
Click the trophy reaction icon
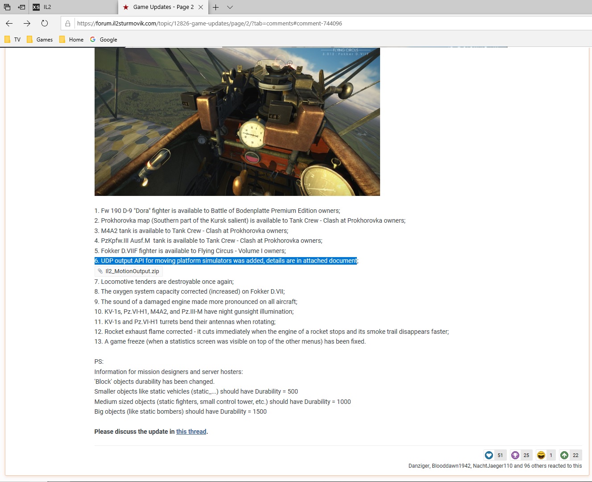tap(515, 455)
